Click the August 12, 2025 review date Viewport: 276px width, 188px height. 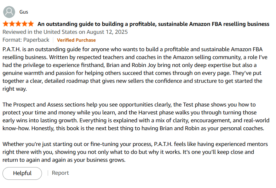point(107,32)
